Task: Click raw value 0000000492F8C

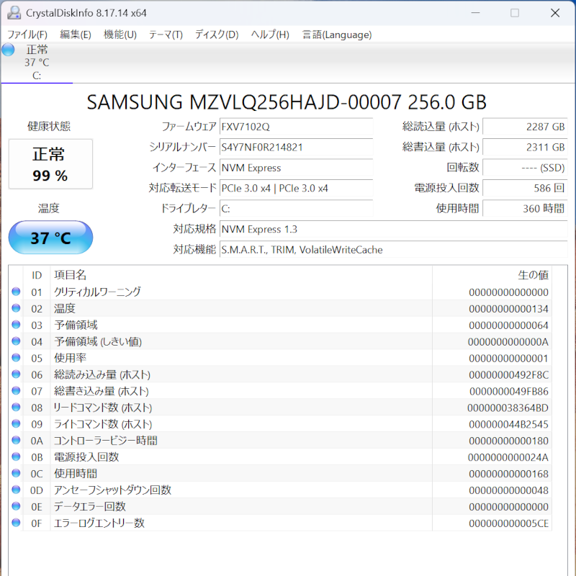Action: (508, 375)
